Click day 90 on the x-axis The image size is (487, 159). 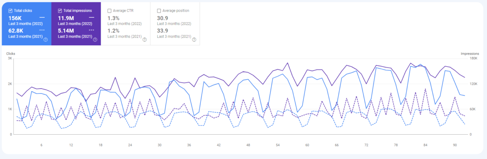[455, 145]
